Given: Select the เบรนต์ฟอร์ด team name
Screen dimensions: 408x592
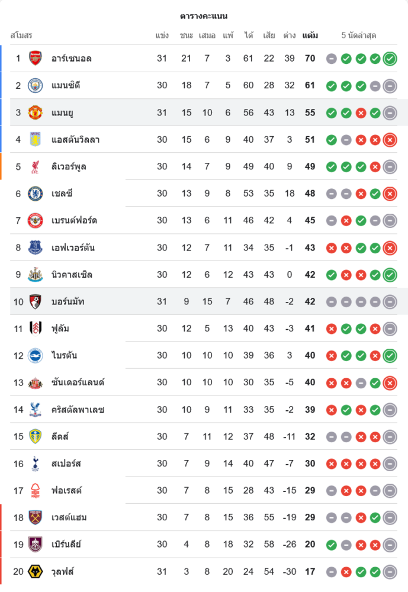Looking at the screenshot, I should pyautogui.click(x=74, y=221).
